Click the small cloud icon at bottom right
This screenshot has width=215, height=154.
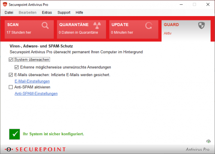(x=209, y=141)
